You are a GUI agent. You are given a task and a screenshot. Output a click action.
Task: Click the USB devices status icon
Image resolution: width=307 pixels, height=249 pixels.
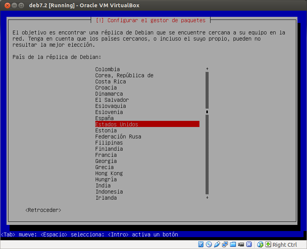pos(249,244)
